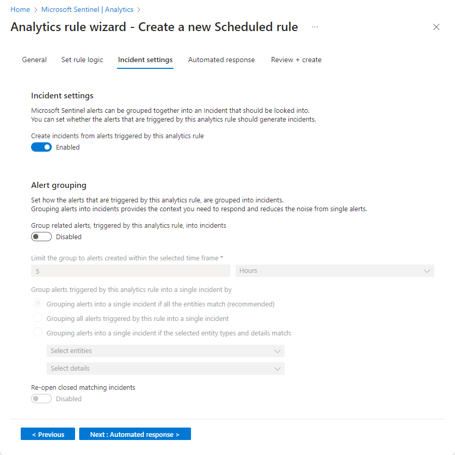Open the Set rule logic tab
Image resolution: width=455 pixels, height=455 pixels.
point(82,60)
